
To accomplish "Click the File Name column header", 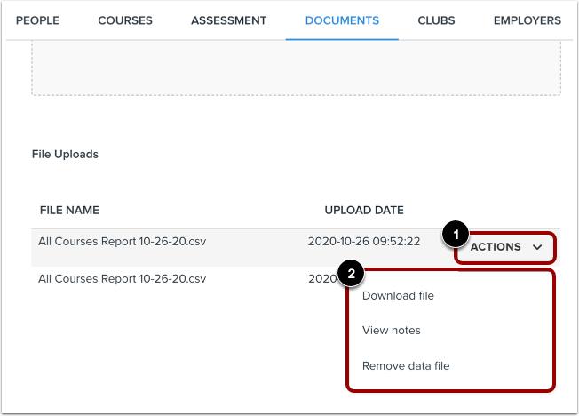I will (x=69, y=210).
